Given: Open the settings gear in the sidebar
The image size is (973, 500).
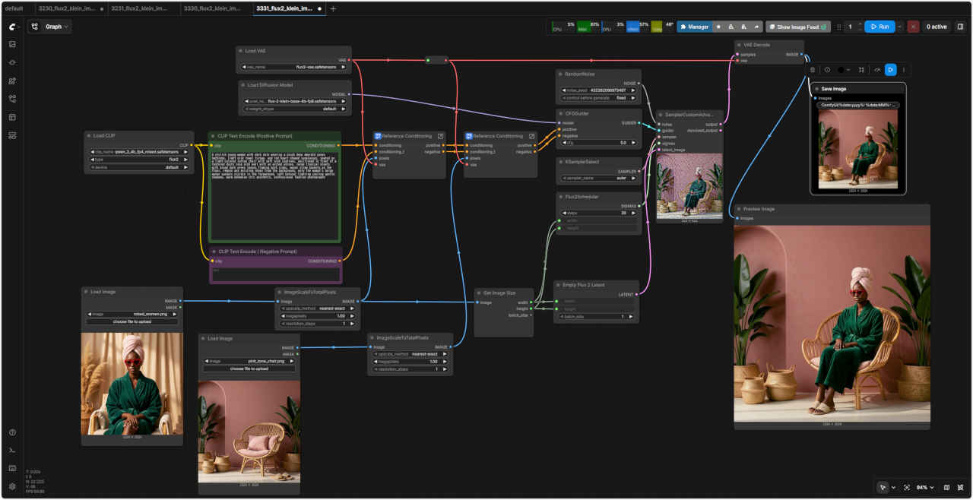Looking at the screenshot, I should [x=12, y=486].
